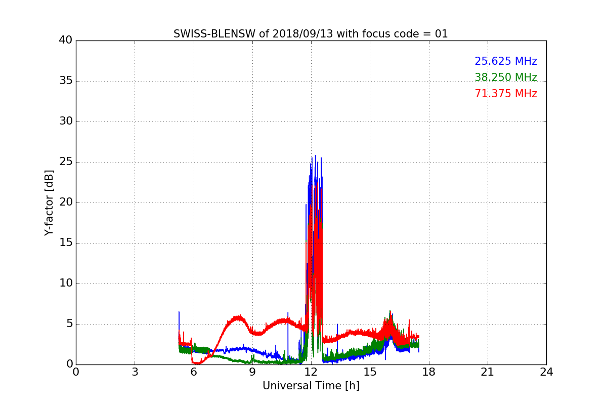Click the x-axis tick label 24
The height and width of the screenshot is (405, 607).
(546, 372)
